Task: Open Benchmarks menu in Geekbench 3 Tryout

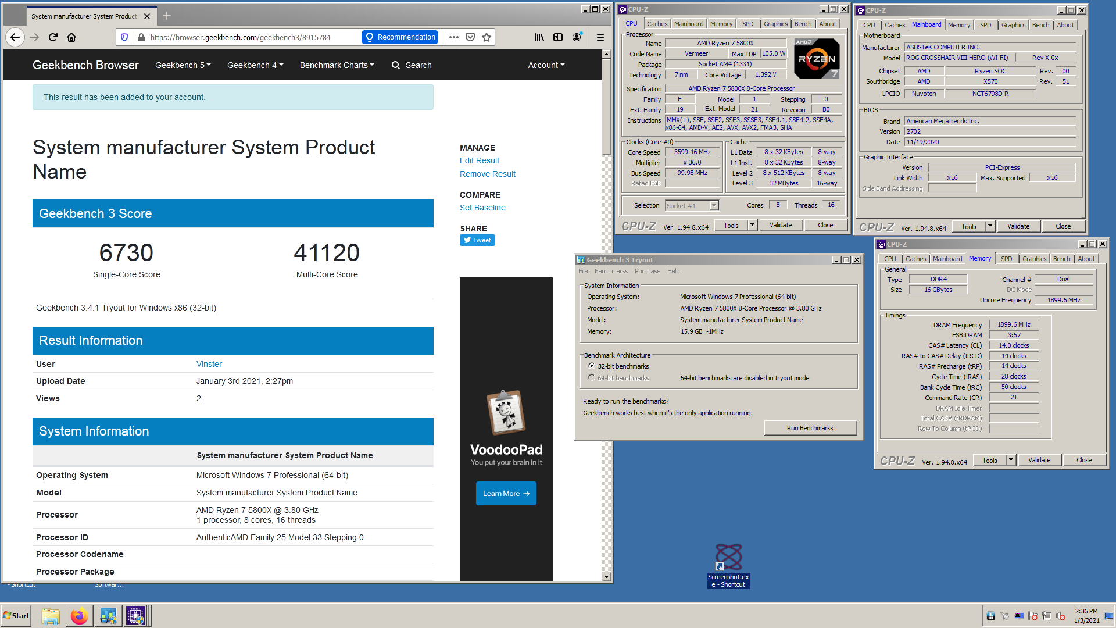Action: pyautogui.click(x=611, y=271)
